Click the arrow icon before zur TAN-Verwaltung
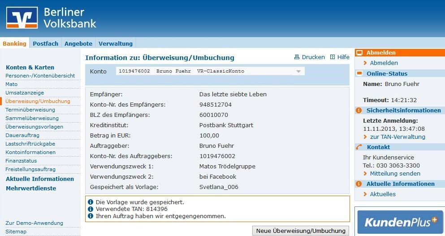Image resolution: width=445 pixels, height=236 pixels. (x=365, y=137)
